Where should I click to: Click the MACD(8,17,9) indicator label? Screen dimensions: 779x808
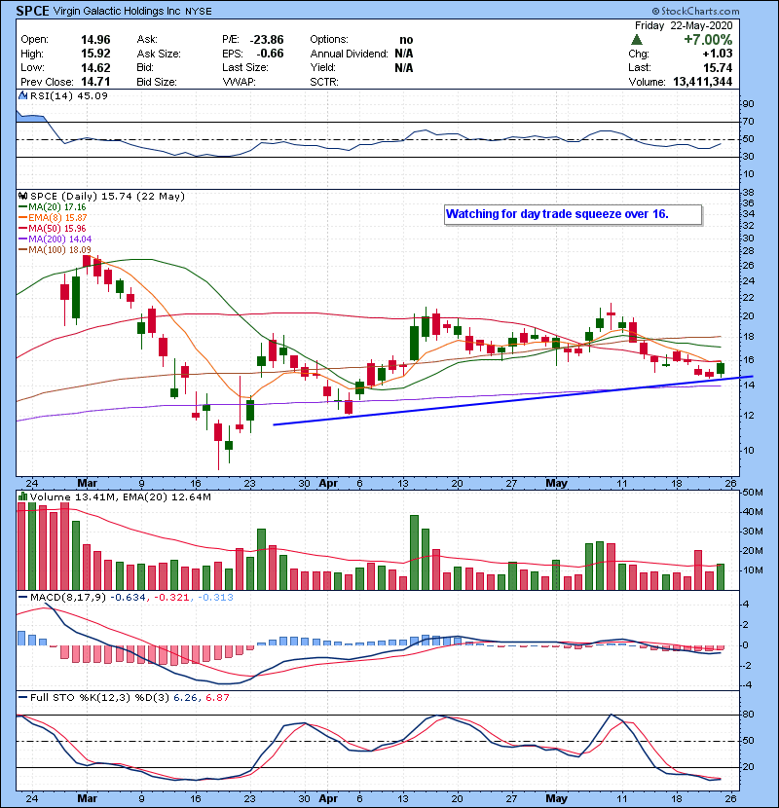pyautogui.click(x=68, y=598)
